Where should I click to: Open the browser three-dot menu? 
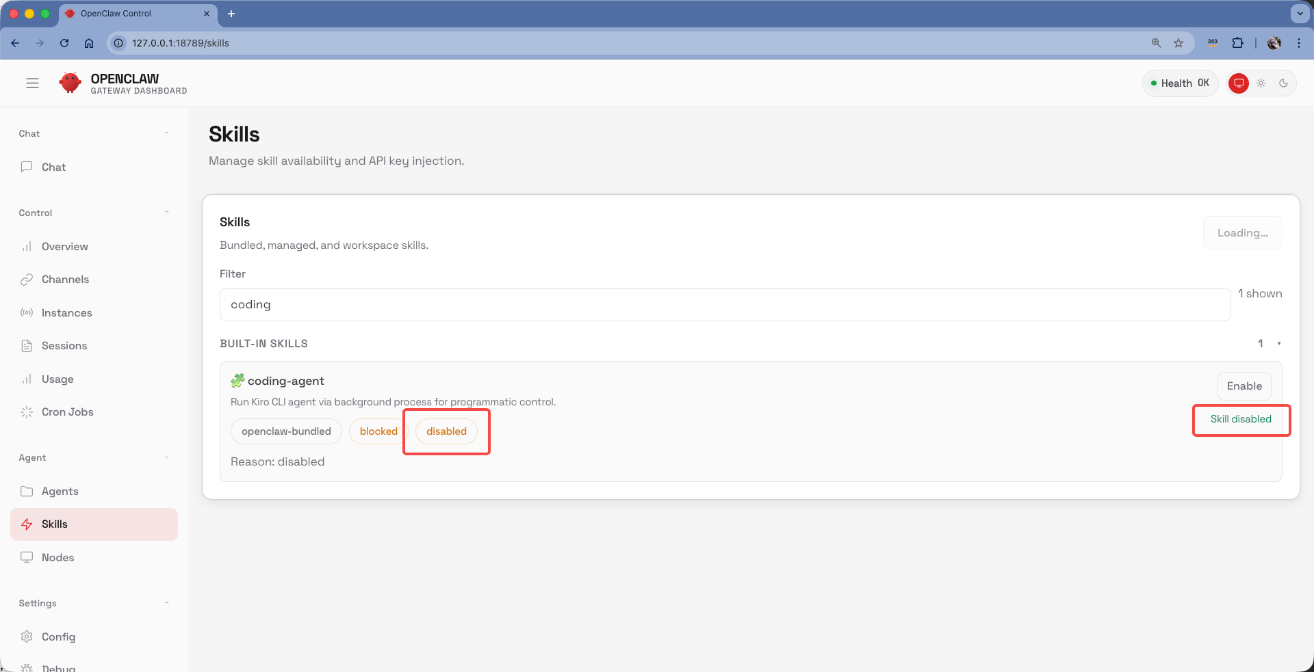click(1298, 43)
